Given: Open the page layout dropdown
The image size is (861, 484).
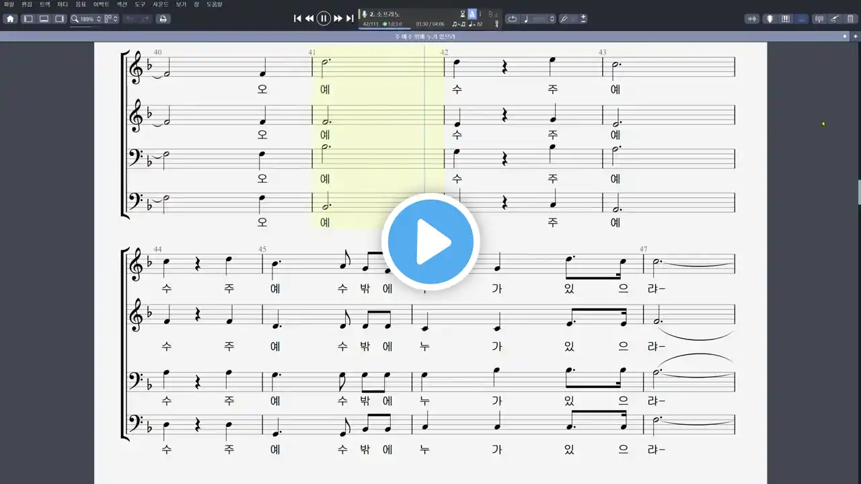Looking at the screenshot, I should [112, 19].
